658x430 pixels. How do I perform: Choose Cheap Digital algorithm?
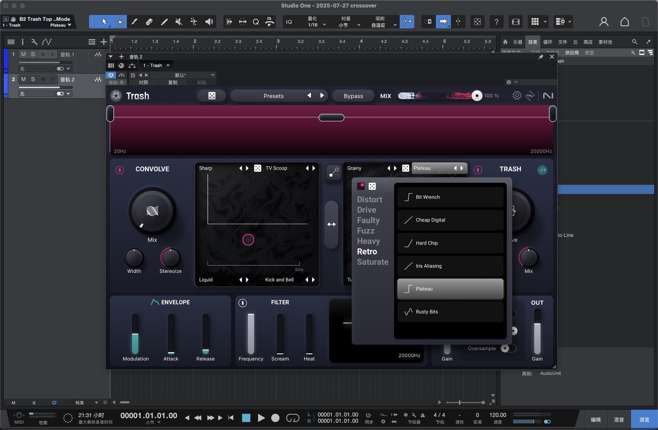450,220
